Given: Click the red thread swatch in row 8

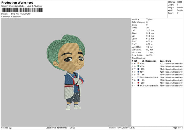Looking at the screenshot, I should pos(138,83).
